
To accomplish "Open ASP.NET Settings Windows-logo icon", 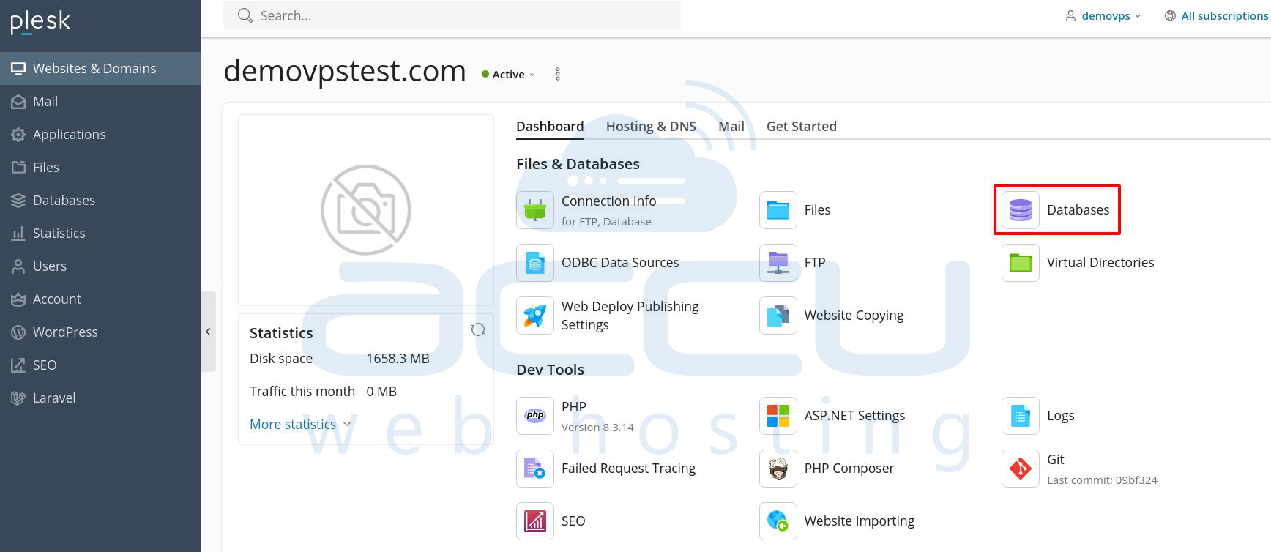I will (778, 416).
